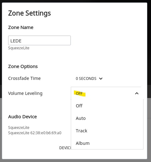Click the Zone Name heading
The height and width of the screenshot is (162, 151).
(x=21, y=27)
